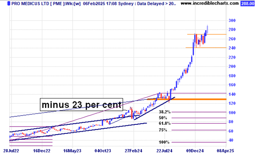This screenshot has height=155, width=255.
Task: Click the 04Oct23 date axis label
Action: pos(103,151)
